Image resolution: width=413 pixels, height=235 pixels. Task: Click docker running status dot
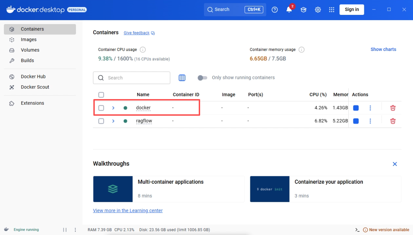click(x=126, y=108)
